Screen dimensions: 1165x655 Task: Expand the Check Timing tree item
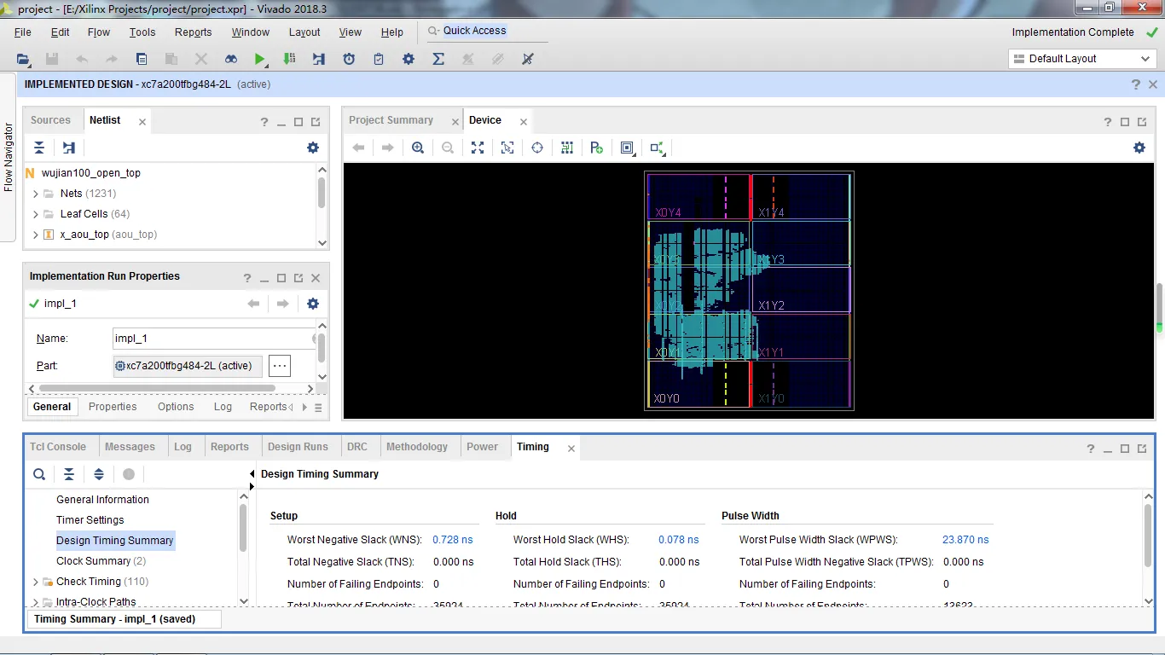(36, 582)
